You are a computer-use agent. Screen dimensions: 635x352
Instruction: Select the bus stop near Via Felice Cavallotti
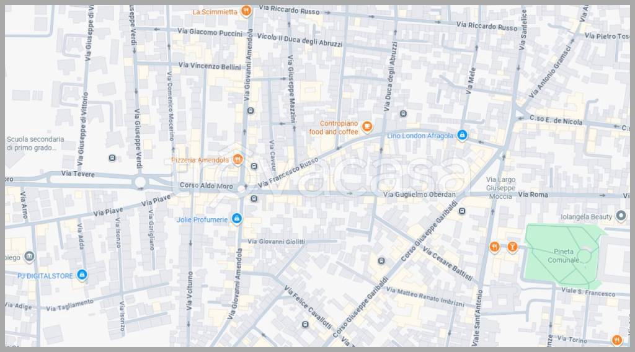coord(305,324)
